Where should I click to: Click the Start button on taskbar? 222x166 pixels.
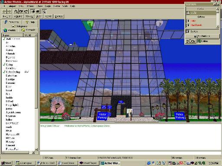[x=7, y=163]
